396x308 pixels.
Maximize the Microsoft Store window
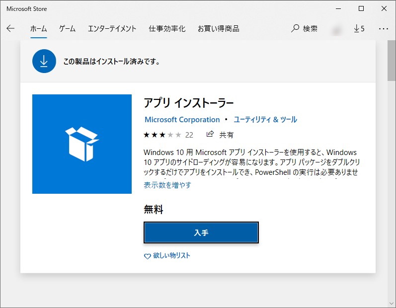(x=361, y=8)
